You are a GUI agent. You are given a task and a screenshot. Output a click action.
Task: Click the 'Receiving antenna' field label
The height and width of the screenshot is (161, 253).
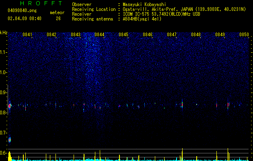point(93,19)
